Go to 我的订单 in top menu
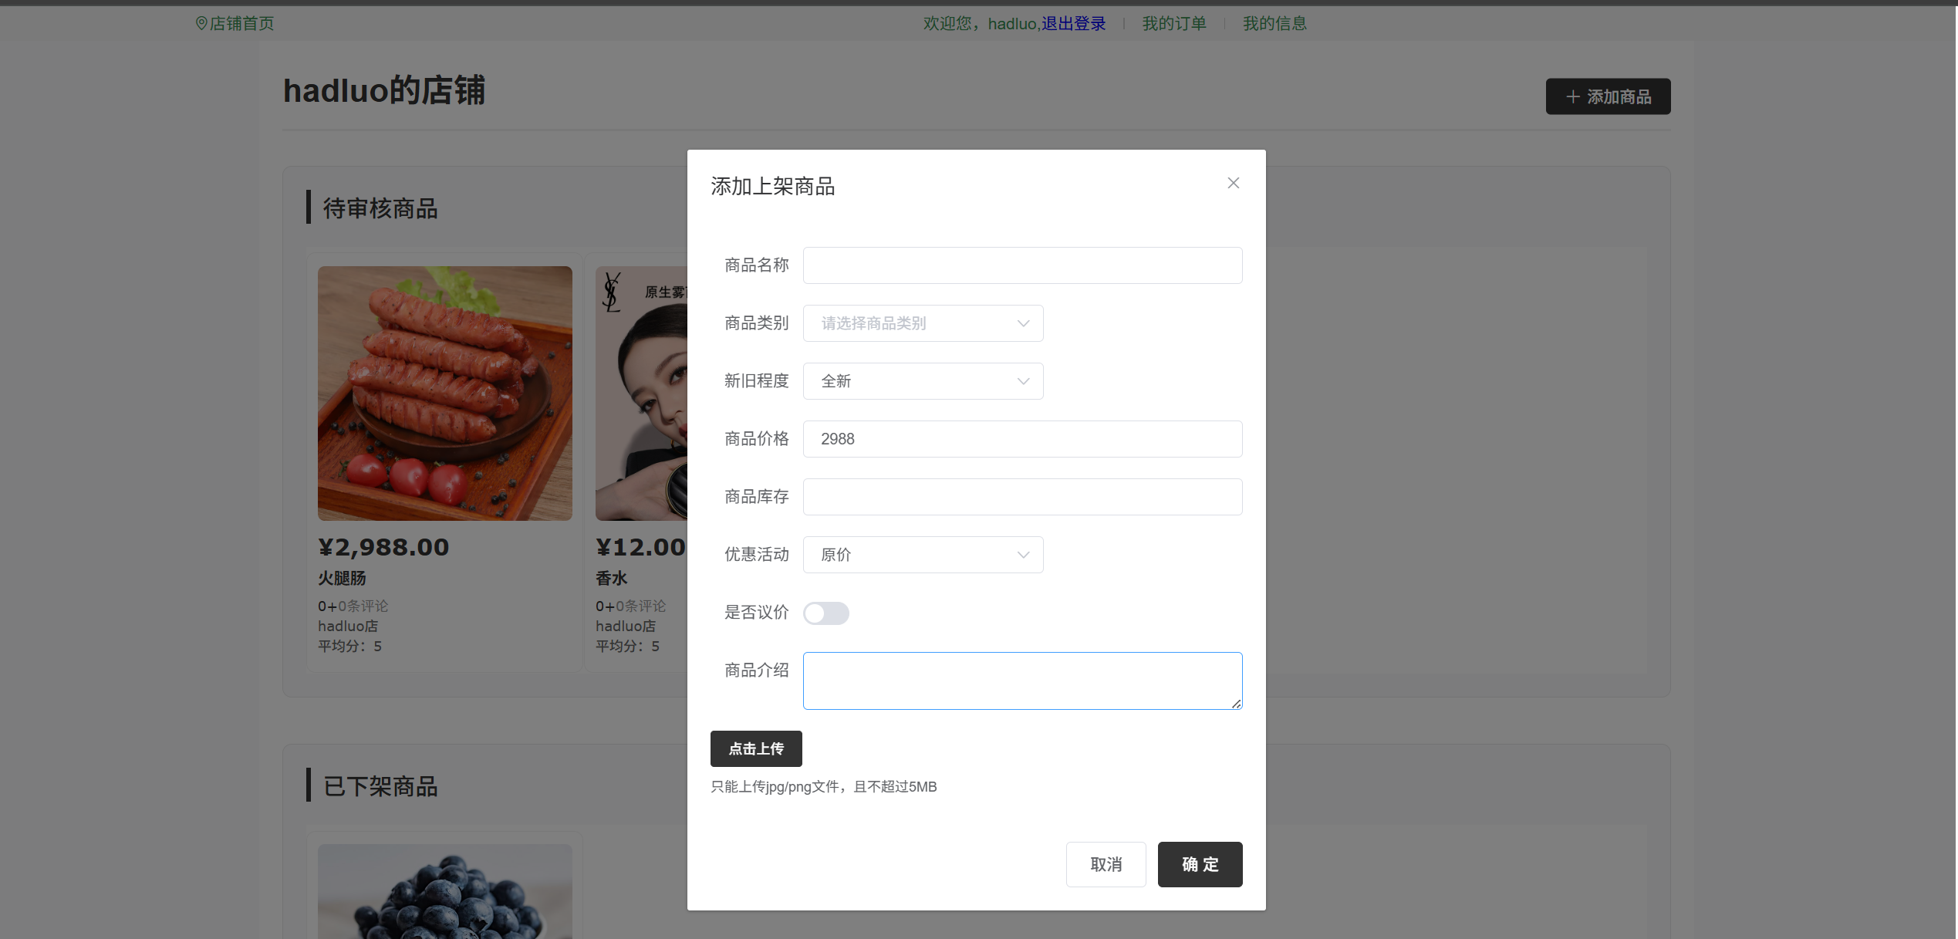 pos(1173,24)
